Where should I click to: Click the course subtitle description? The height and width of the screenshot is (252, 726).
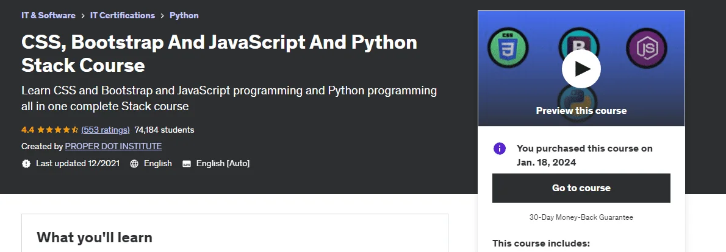point(229,98)
